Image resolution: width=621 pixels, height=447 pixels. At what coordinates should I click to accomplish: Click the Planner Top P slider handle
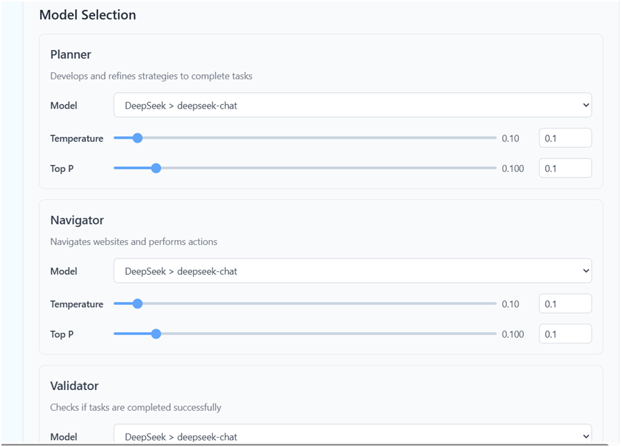[x=156, y=168]
